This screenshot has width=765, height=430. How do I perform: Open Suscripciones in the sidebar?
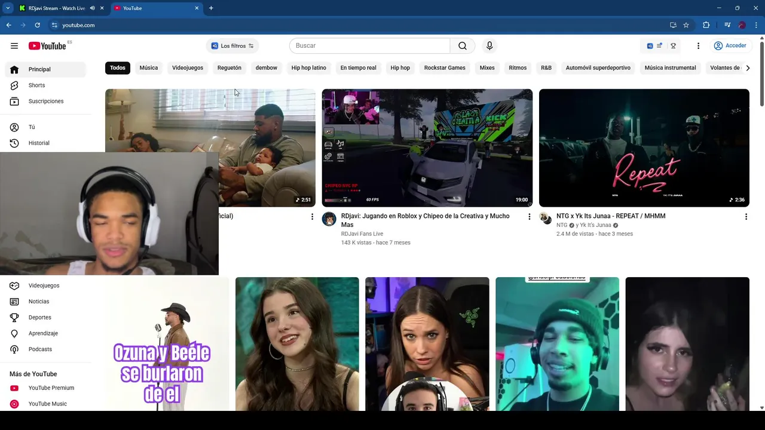click(45, 102)
